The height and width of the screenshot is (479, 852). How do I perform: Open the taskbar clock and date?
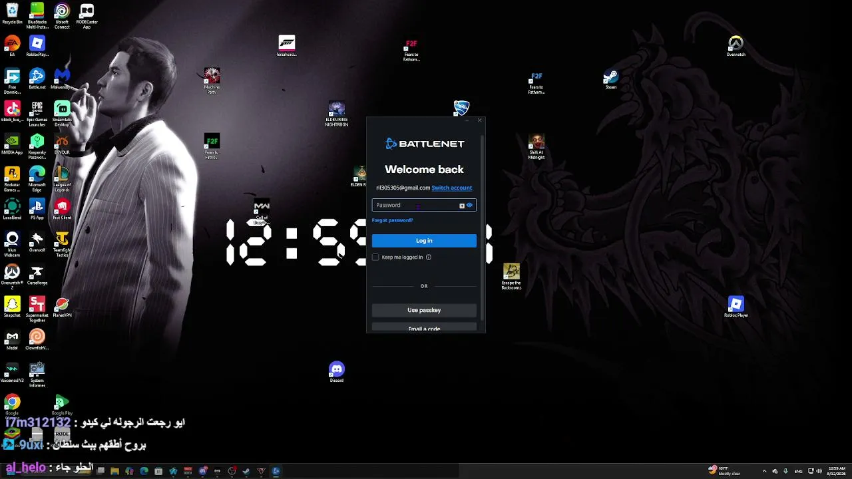click(x=837, y=471)
